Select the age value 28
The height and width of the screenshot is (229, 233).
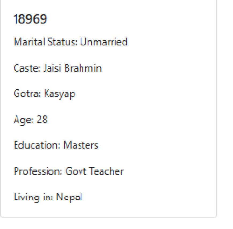pos(42,119)
